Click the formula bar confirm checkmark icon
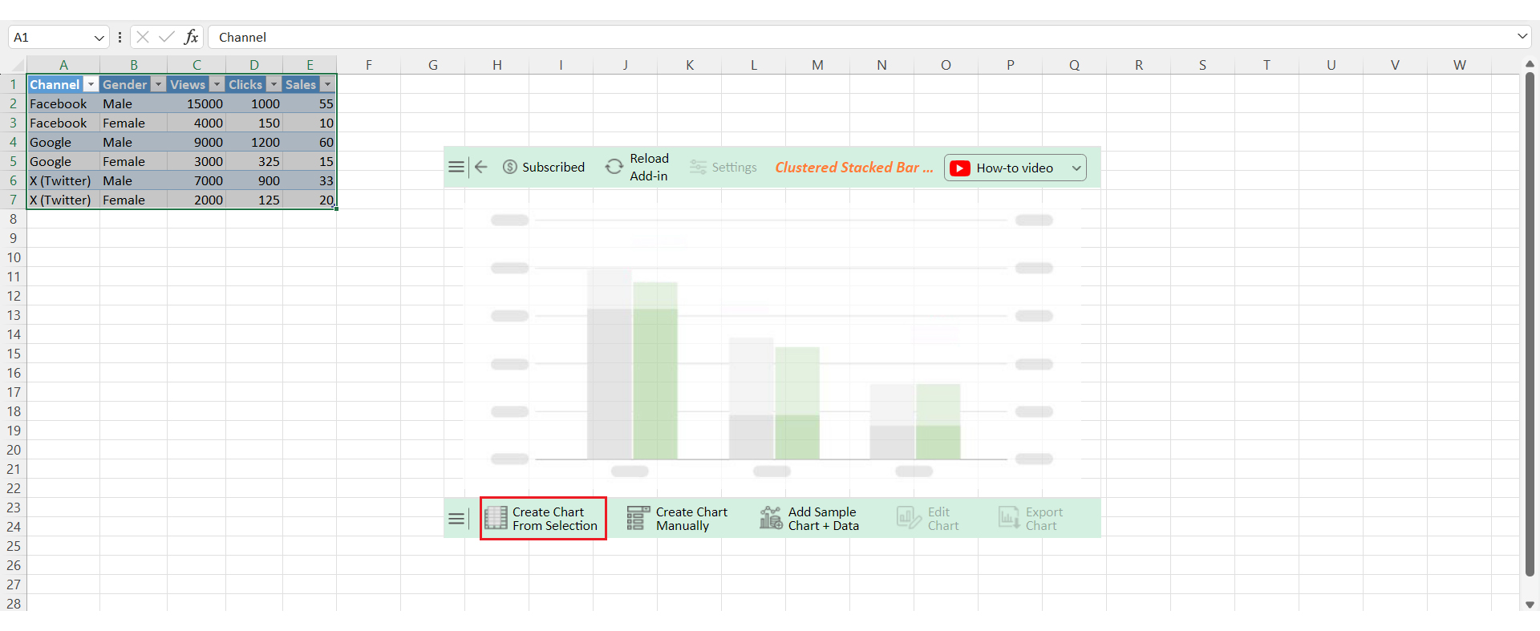 167,37
